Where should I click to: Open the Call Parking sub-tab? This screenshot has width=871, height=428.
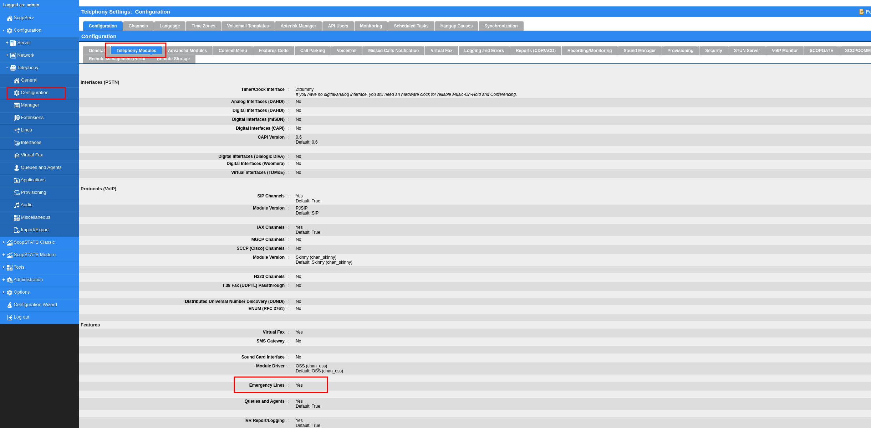[312, 51]
